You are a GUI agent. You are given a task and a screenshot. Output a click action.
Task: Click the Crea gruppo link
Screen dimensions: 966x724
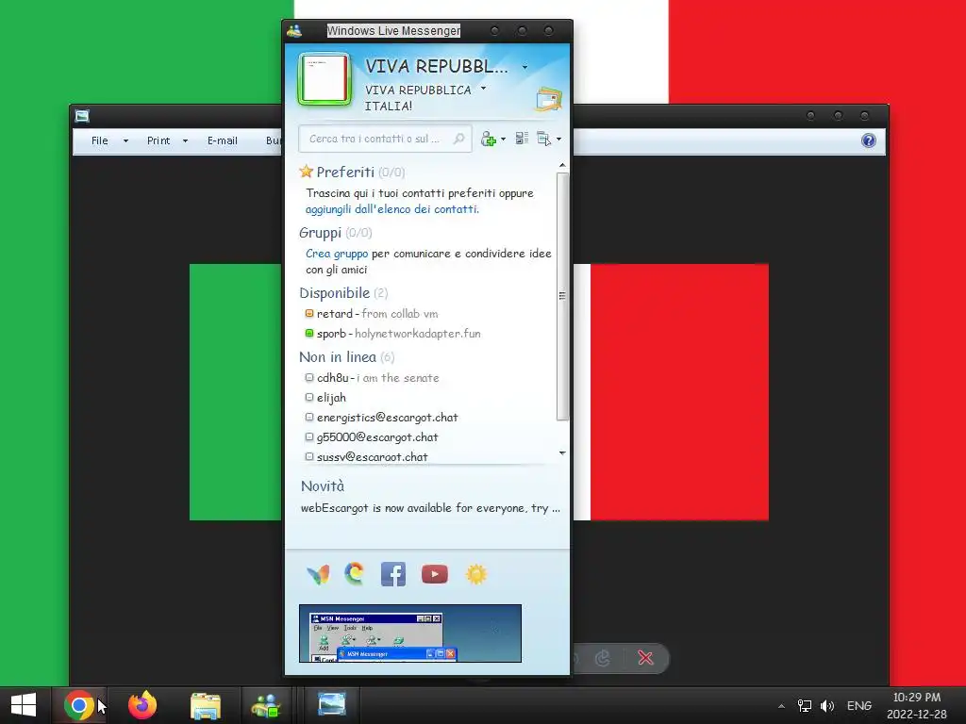click(x=337, y=254)
